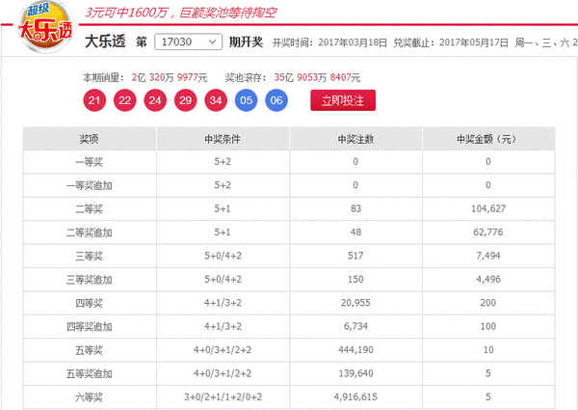Click the 中奖金额（元） column header
This screenshot has height=410, width=578.
click(x=488, y=139)
